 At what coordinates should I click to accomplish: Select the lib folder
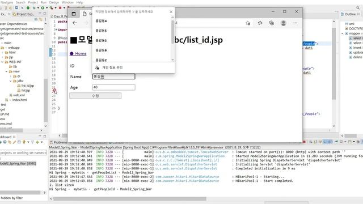(x=13, y=67)
